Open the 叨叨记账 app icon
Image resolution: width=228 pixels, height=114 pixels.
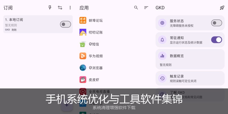[83, 32]
